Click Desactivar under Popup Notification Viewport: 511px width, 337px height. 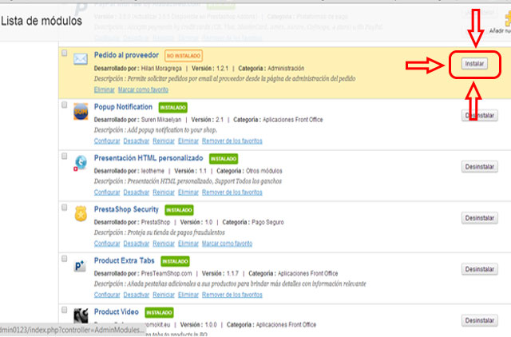click(x=137, y=141)
